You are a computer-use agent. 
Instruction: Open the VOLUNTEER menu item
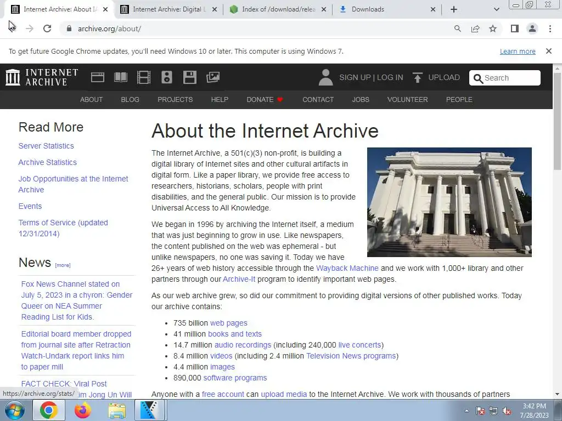(x=408, y=100)
